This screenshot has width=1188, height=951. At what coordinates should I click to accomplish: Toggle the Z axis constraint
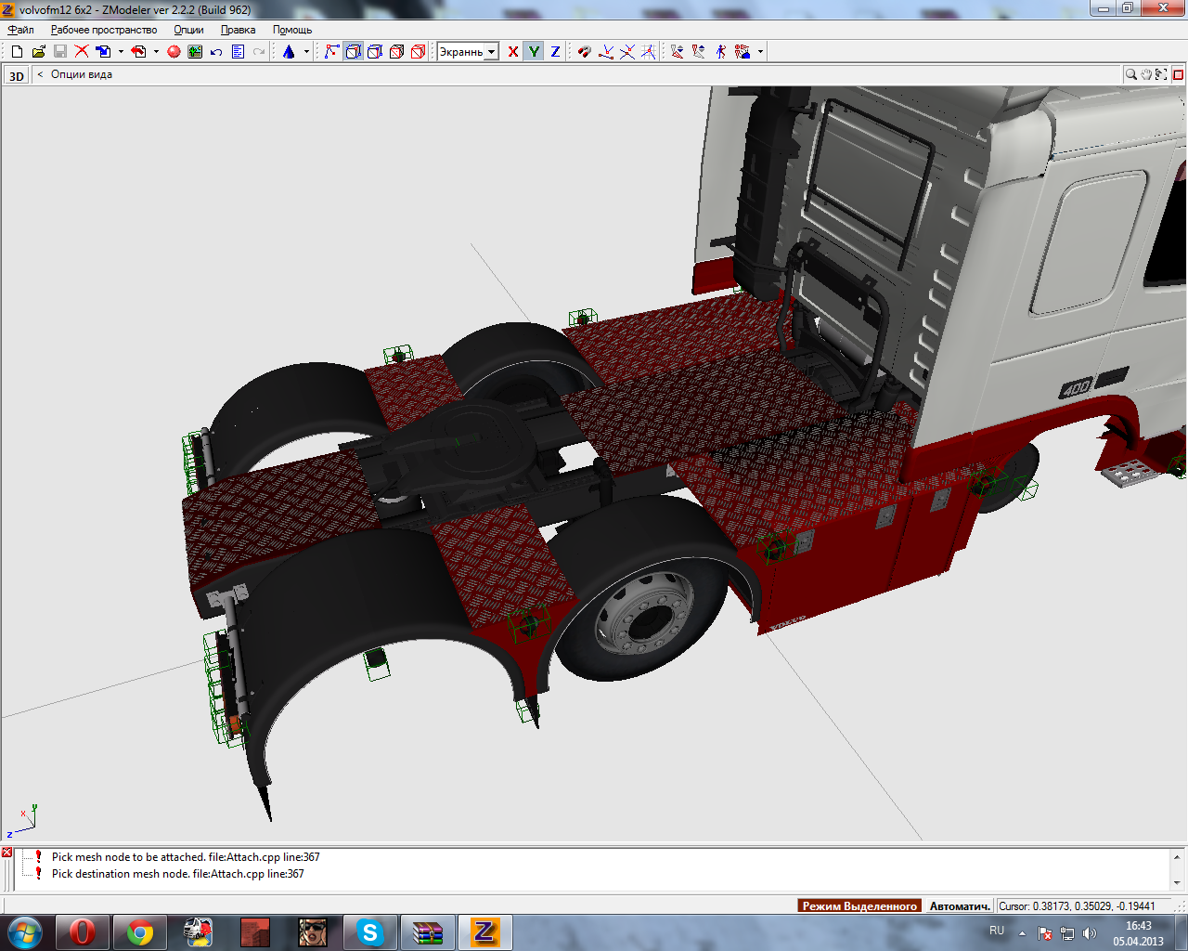coord(555,52)
